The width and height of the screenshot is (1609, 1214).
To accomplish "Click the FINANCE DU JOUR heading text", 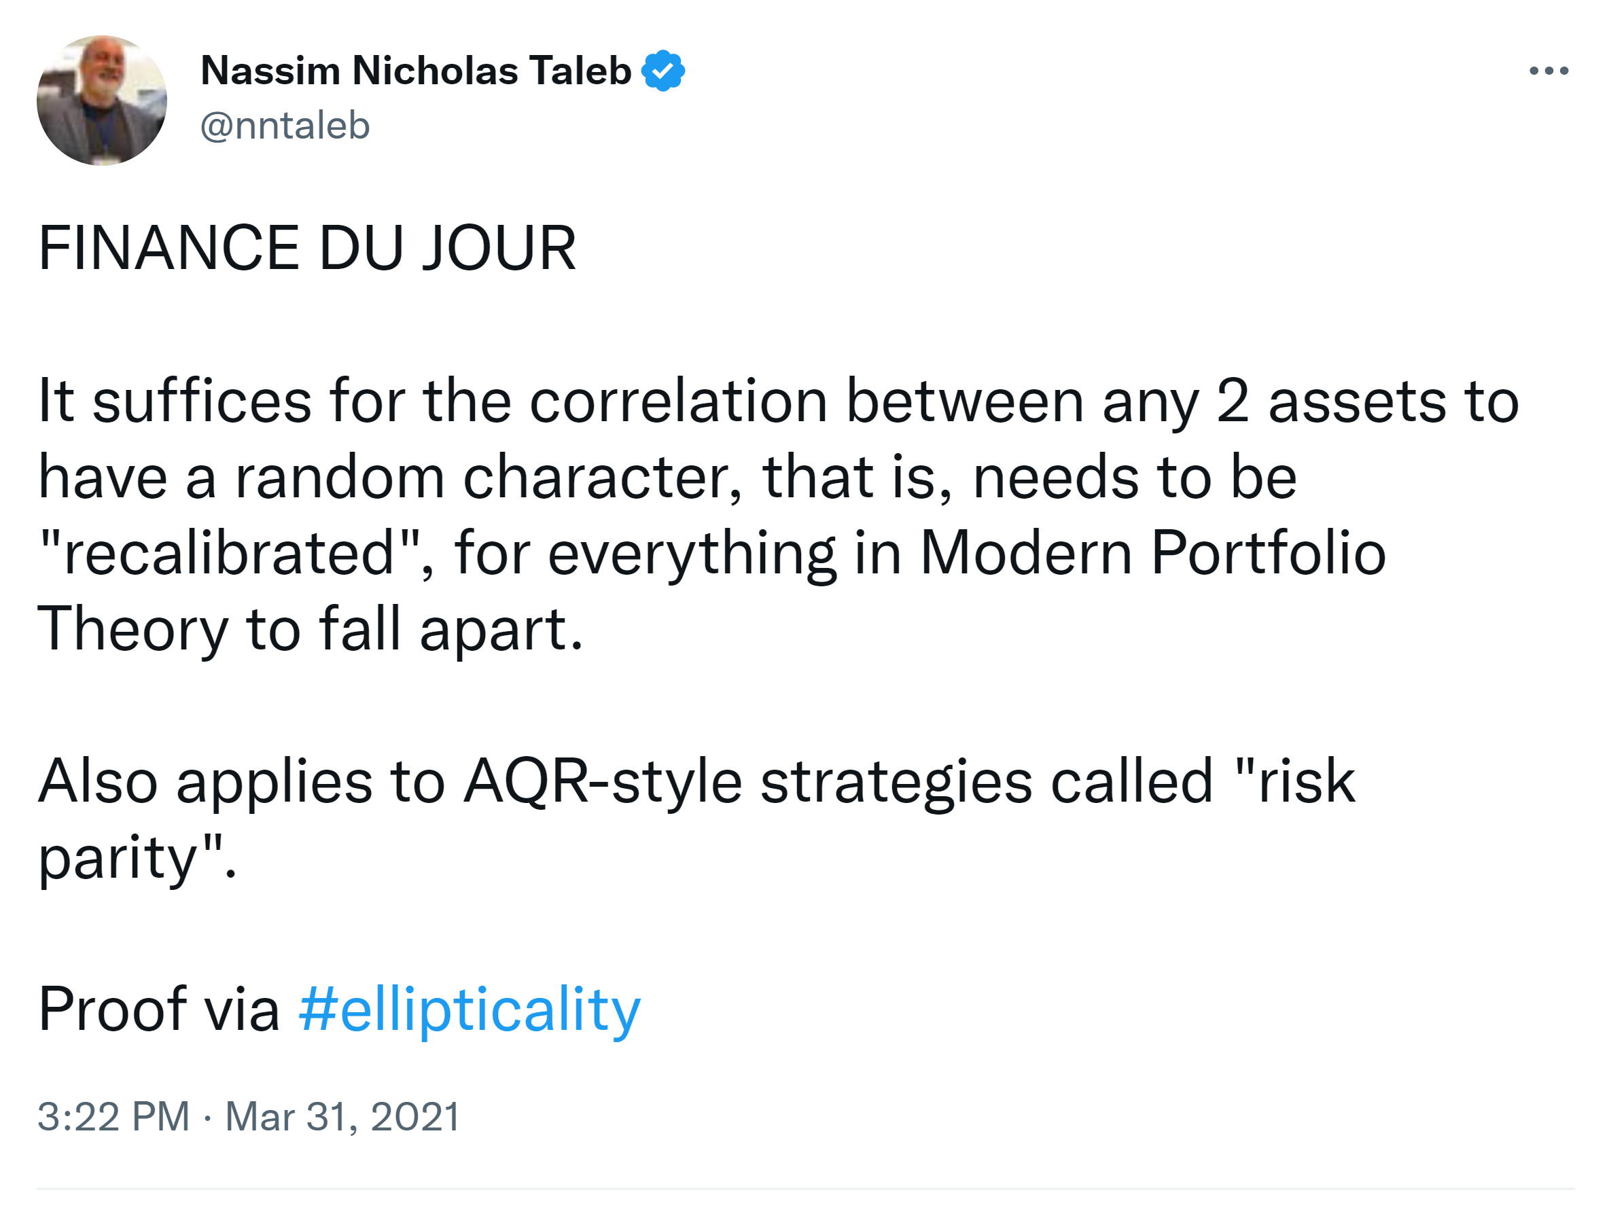I will (x=307, y=249).
